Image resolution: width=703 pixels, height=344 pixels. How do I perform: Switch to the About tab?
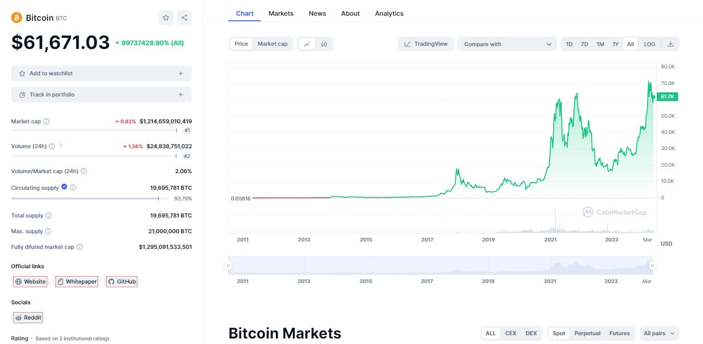point(350,13)
